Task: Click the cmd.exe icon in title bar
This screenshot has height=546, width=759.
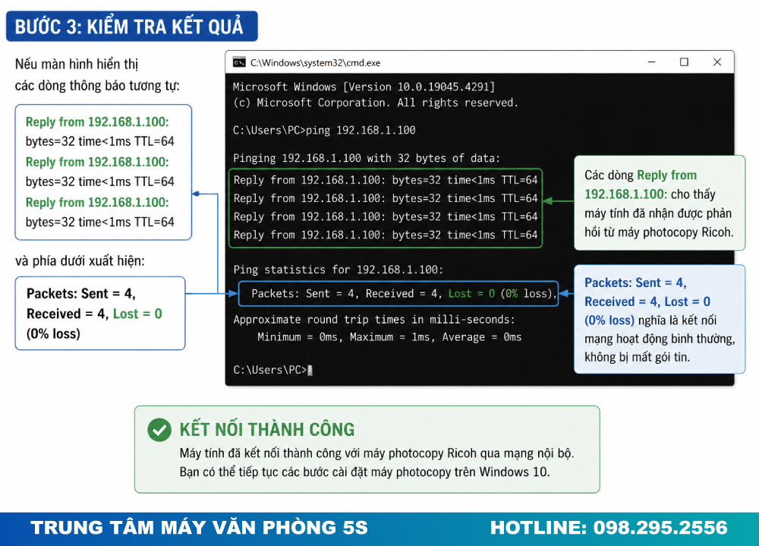Action: coord(239,62)
